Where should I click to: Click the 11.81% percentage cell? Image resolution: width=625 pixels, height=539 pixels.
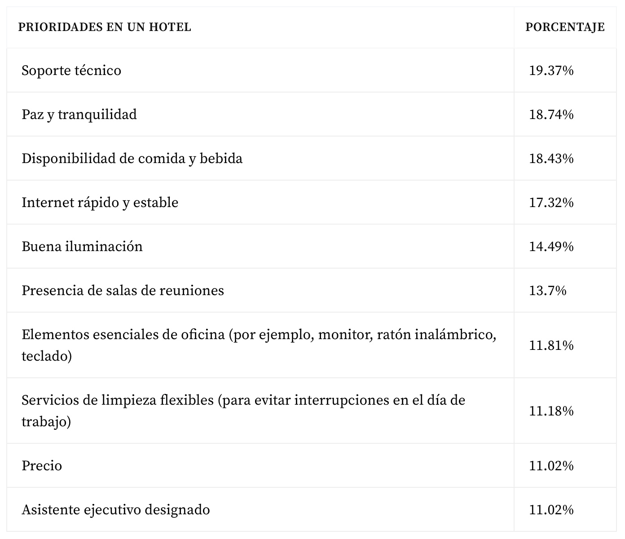tap(551, 345)
